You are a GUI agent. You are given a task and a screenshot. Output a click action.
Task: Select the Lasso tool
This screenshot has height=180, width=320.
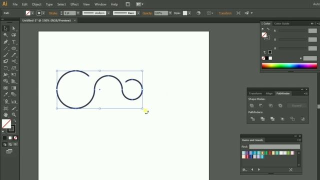tap(13, 35)
